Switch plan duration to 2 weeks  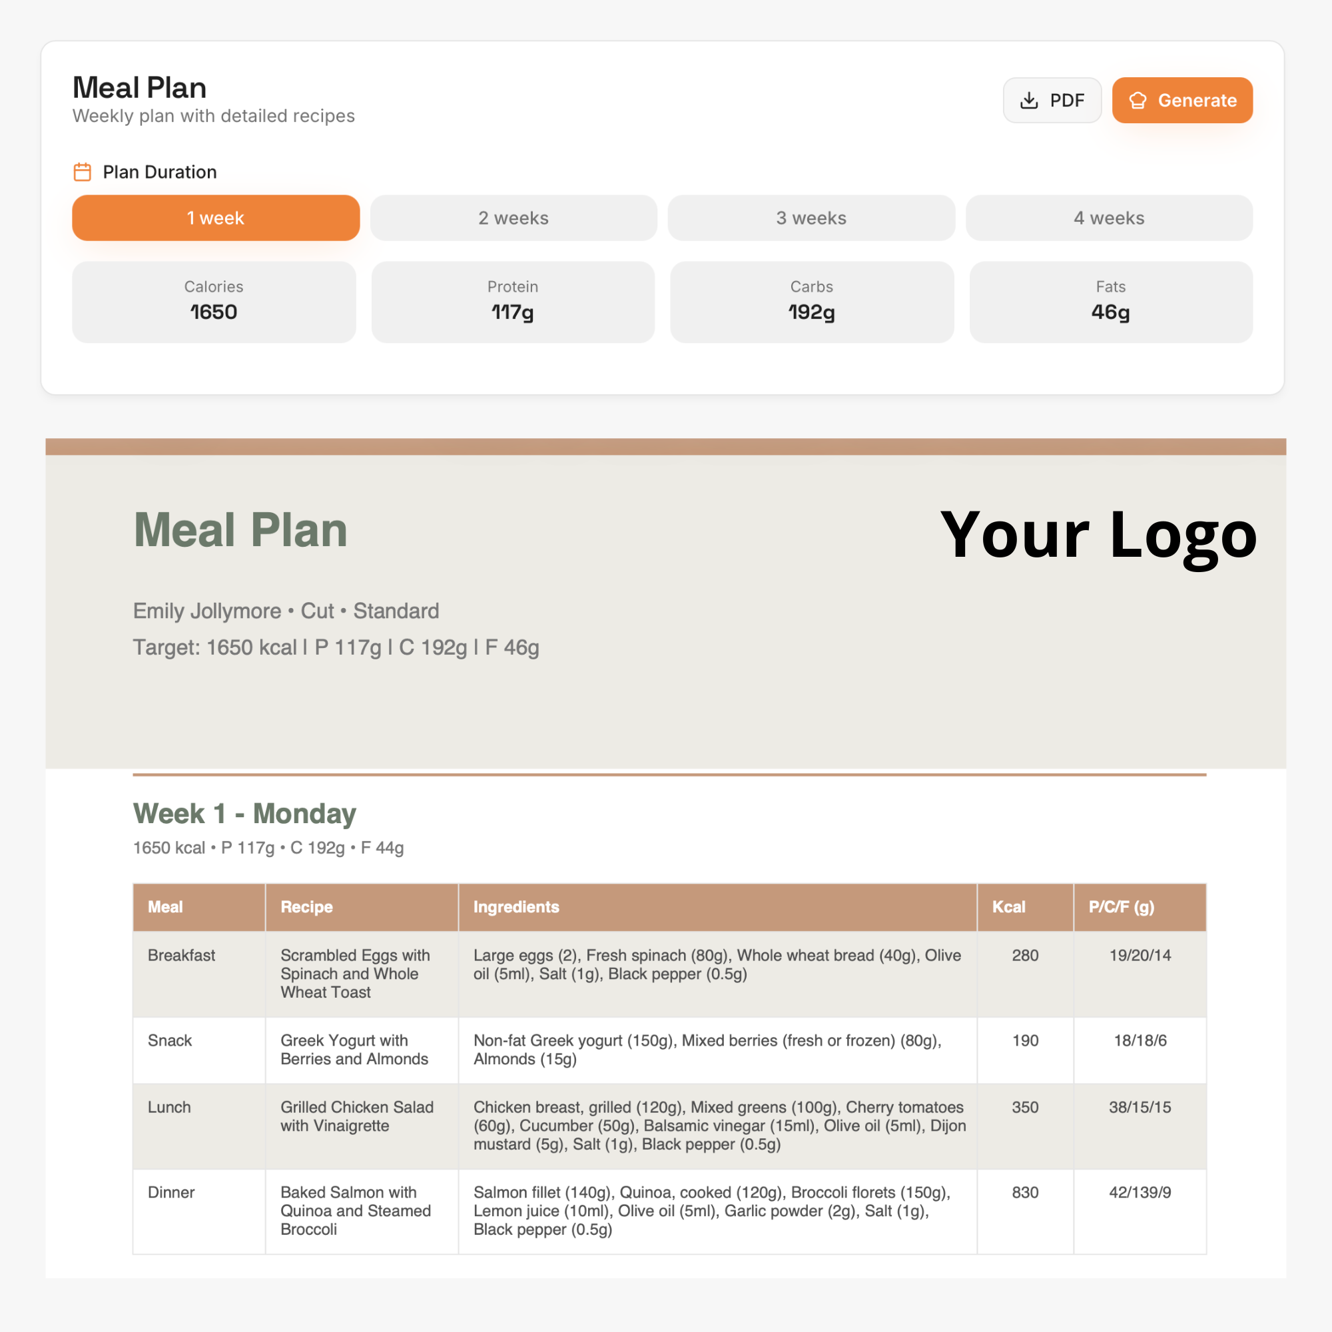click(513, 218)
